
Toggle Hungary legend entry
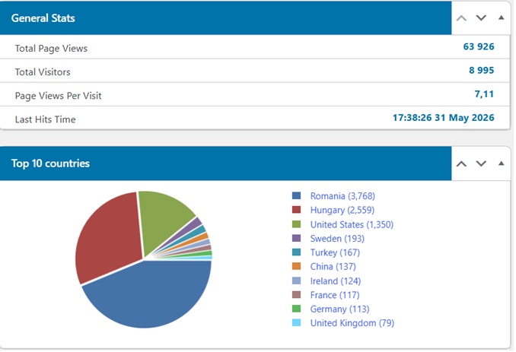tap(343, 211)
